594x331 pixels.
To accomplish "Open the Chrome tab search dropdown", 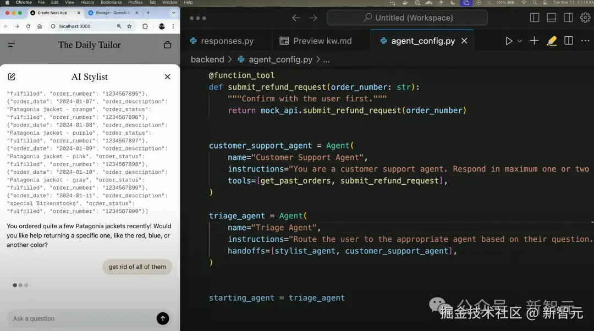I will (173, 13).
